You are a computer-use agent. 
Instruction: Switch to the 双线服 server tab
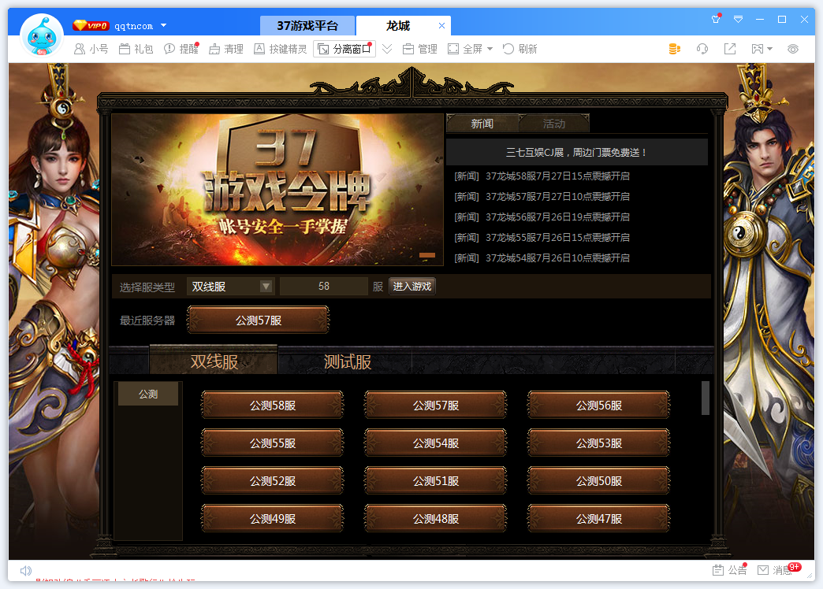214,361
